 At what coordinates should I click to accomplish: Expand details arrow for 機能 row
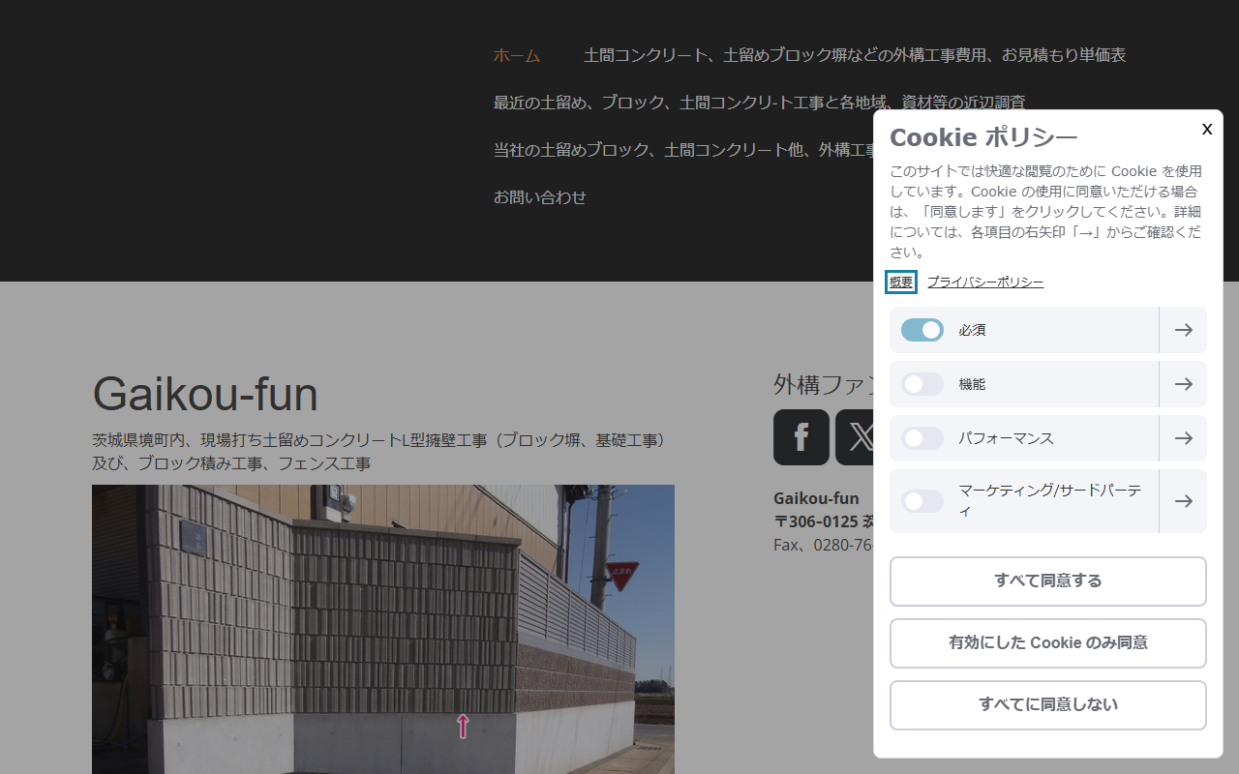click(1183, 384)
